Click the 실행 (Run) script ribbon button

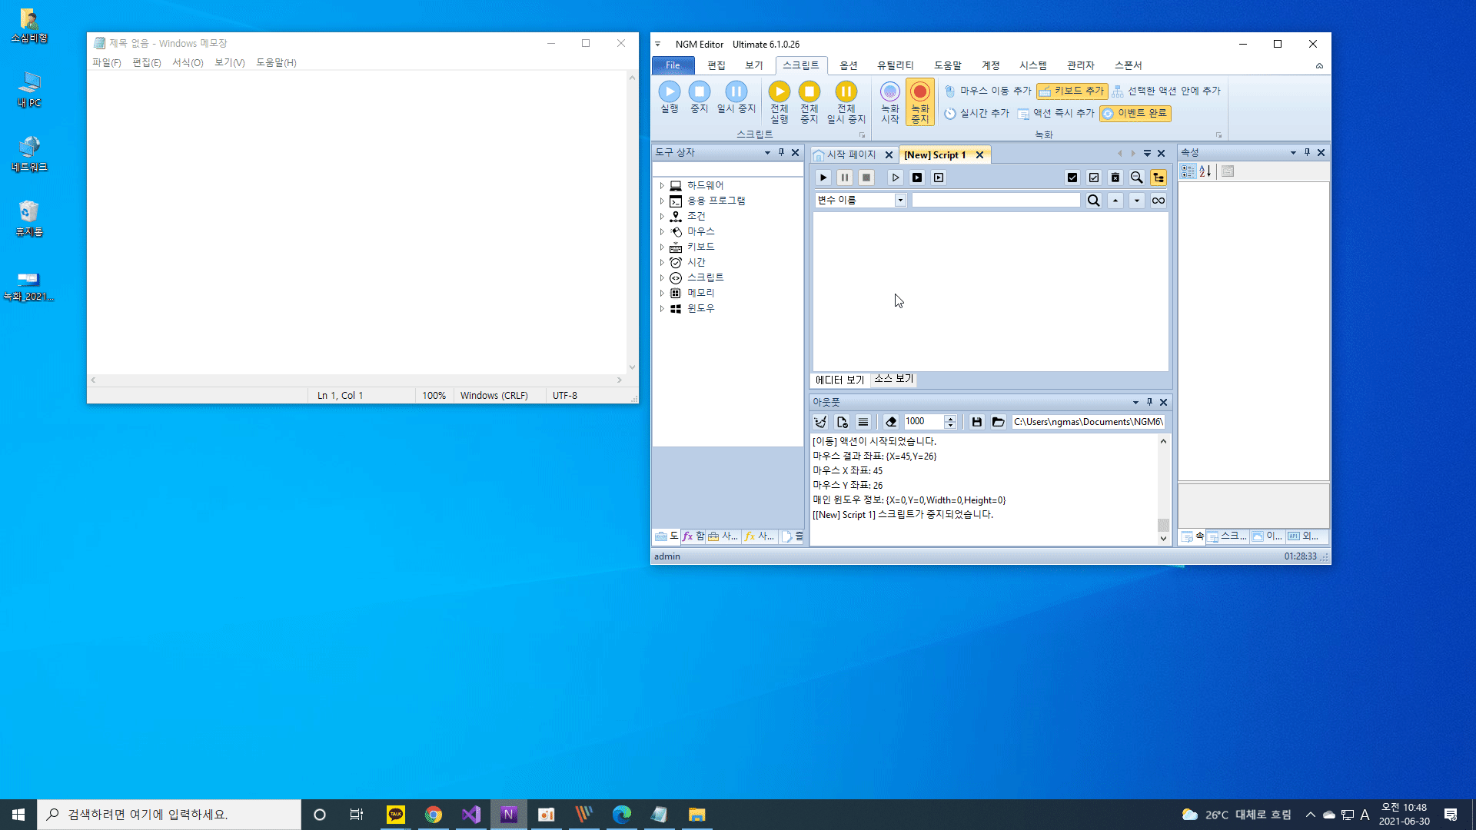669,98
